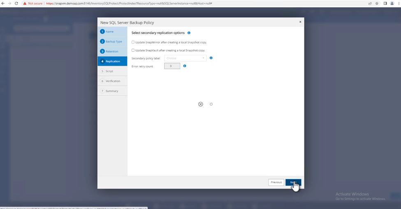Open browser menu with three dots
Image resolution: width=401 pixels, height=209 pixels.
tap(399, 3)
